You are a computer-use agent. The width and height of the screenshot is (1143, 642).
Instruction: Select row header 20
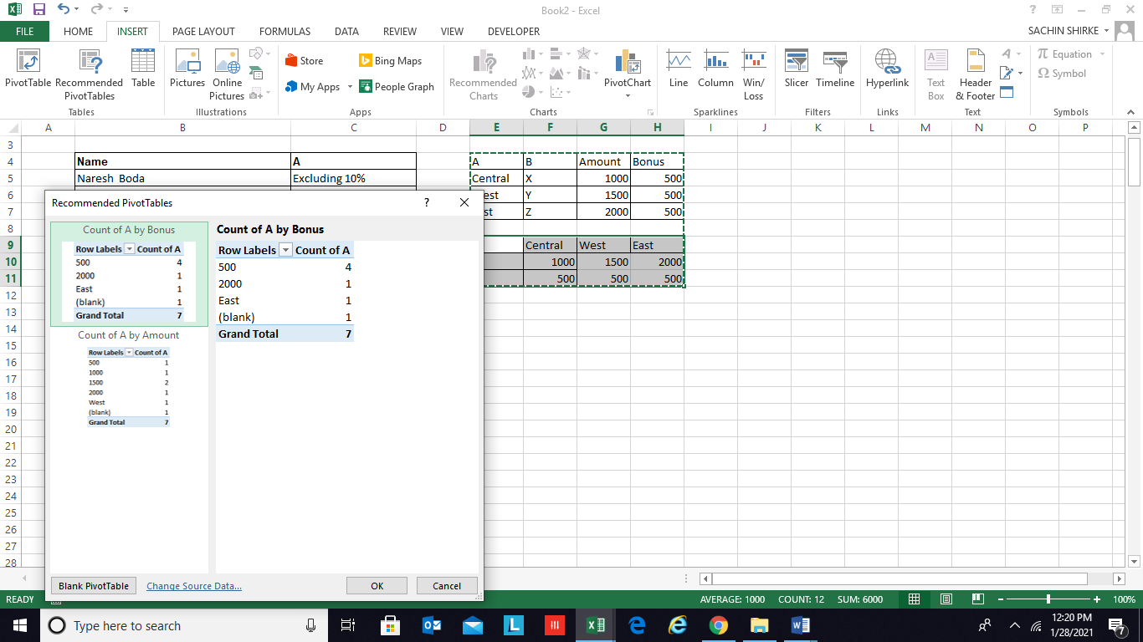pos(11,429)
